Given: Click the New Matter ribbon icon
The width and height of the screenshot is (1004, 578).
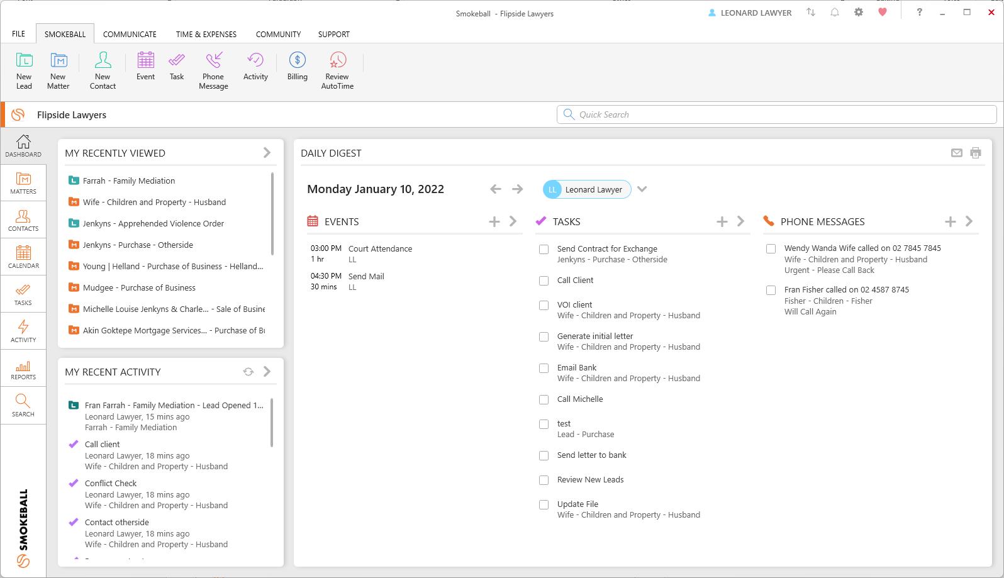Looking at the screenshot, I should pyautogui.click(x=59, y=70).
